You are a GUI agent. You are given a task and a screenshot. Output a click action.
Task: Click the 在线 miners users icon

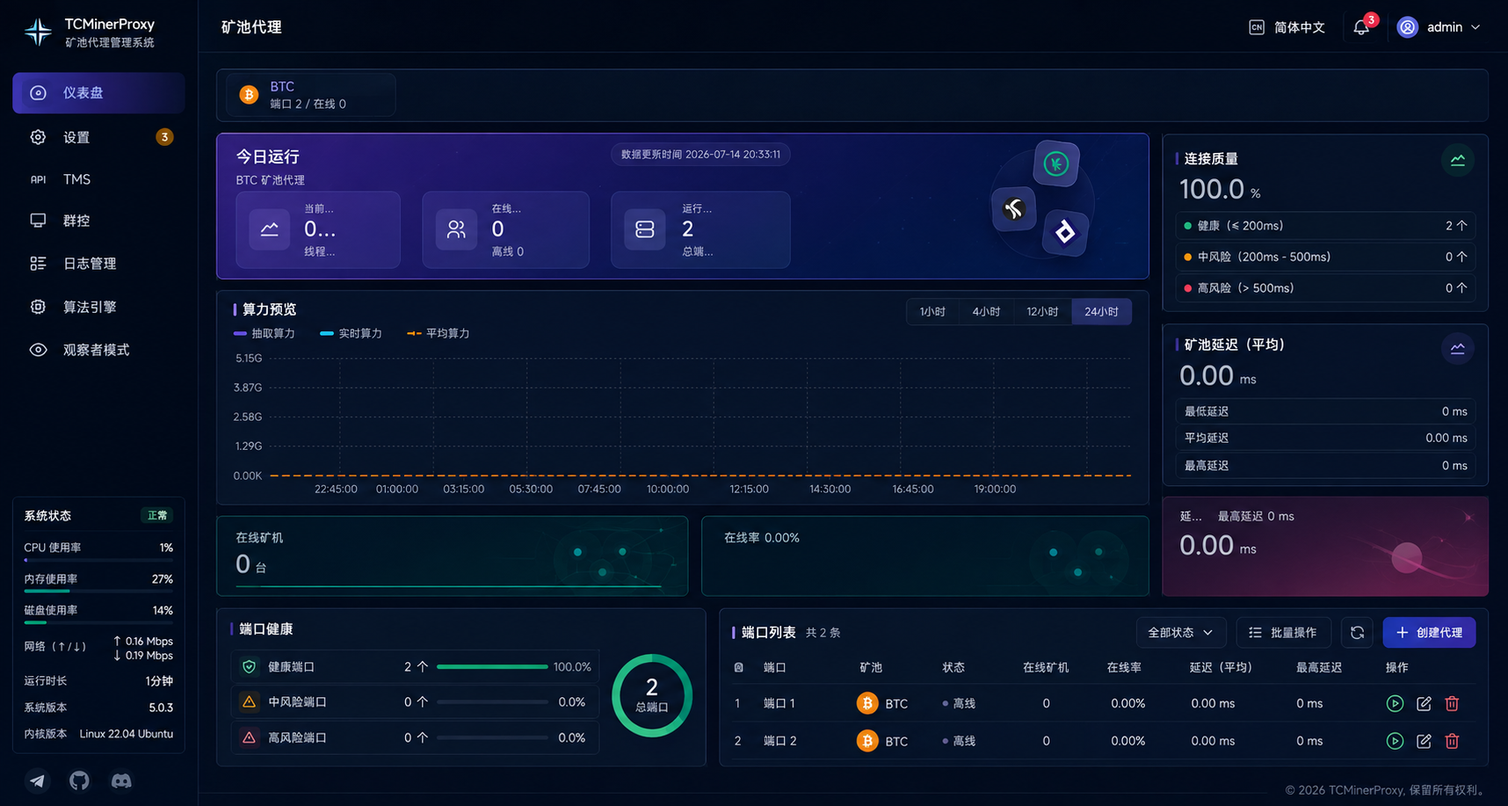click(x=456, y=229)
